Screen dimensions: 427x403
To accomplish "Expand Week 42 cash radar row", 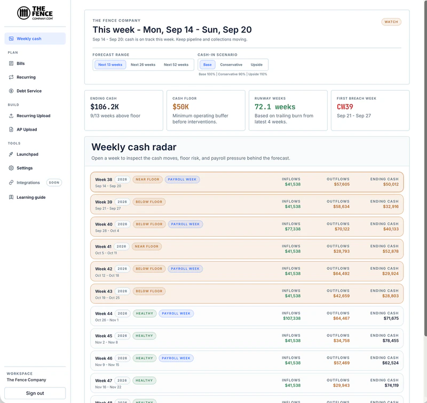I will point(247,271).
